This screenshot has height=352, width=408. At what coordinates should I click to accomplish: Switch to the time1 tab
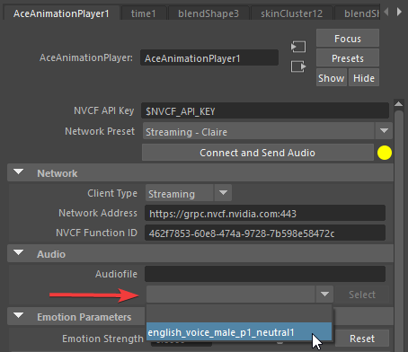click(x=144, y=13)
